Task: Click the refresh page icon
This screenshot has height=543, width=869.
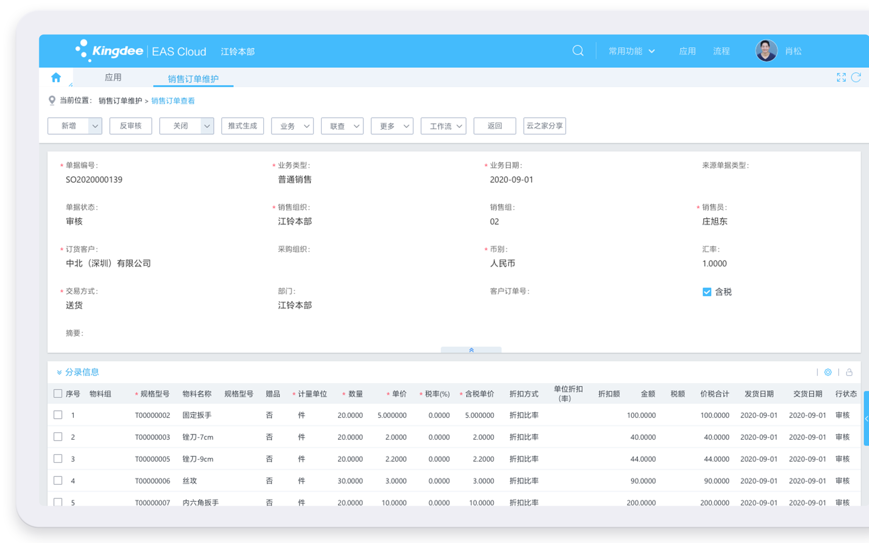Action: [856, 78]
